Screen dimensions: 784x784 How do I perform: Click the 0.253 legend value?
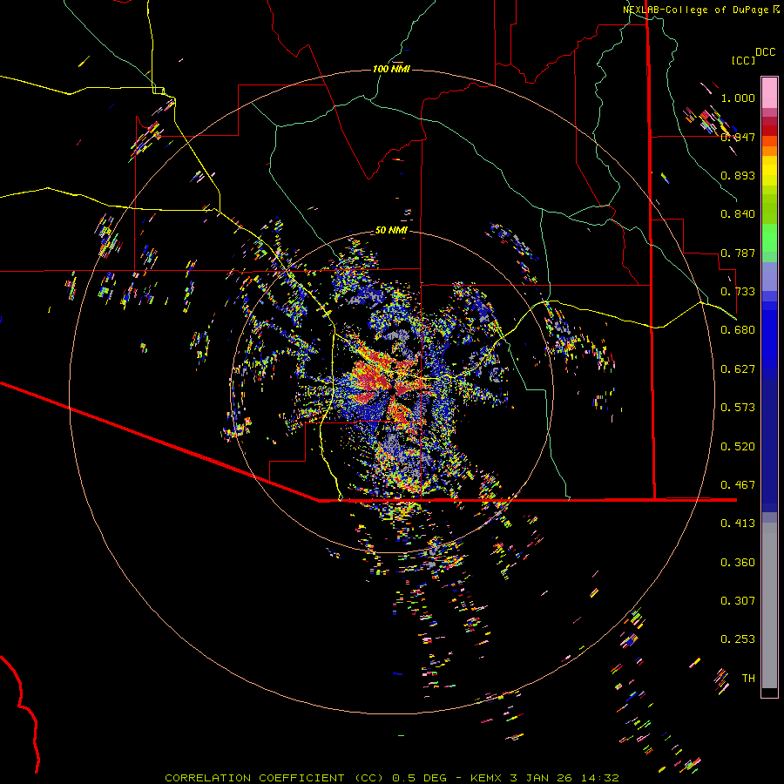(738, 639)
